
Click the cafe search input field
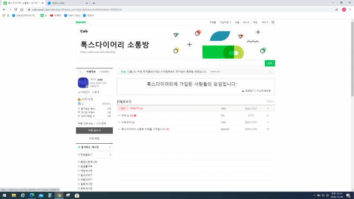point(242,63)
